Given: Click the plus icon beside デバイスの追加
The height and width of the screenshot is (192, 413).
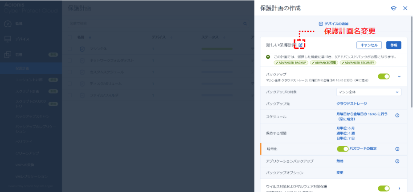Looking at the screenshot, I should pos(320,24).
